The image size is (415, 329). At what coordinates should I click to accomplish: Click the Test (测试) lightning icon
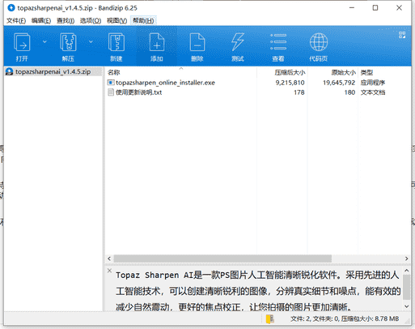238,42
